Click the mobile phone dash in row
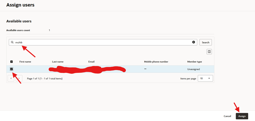The height and width of the screenshot is (121, 255). pyautogui.click(x=145, y=69)
